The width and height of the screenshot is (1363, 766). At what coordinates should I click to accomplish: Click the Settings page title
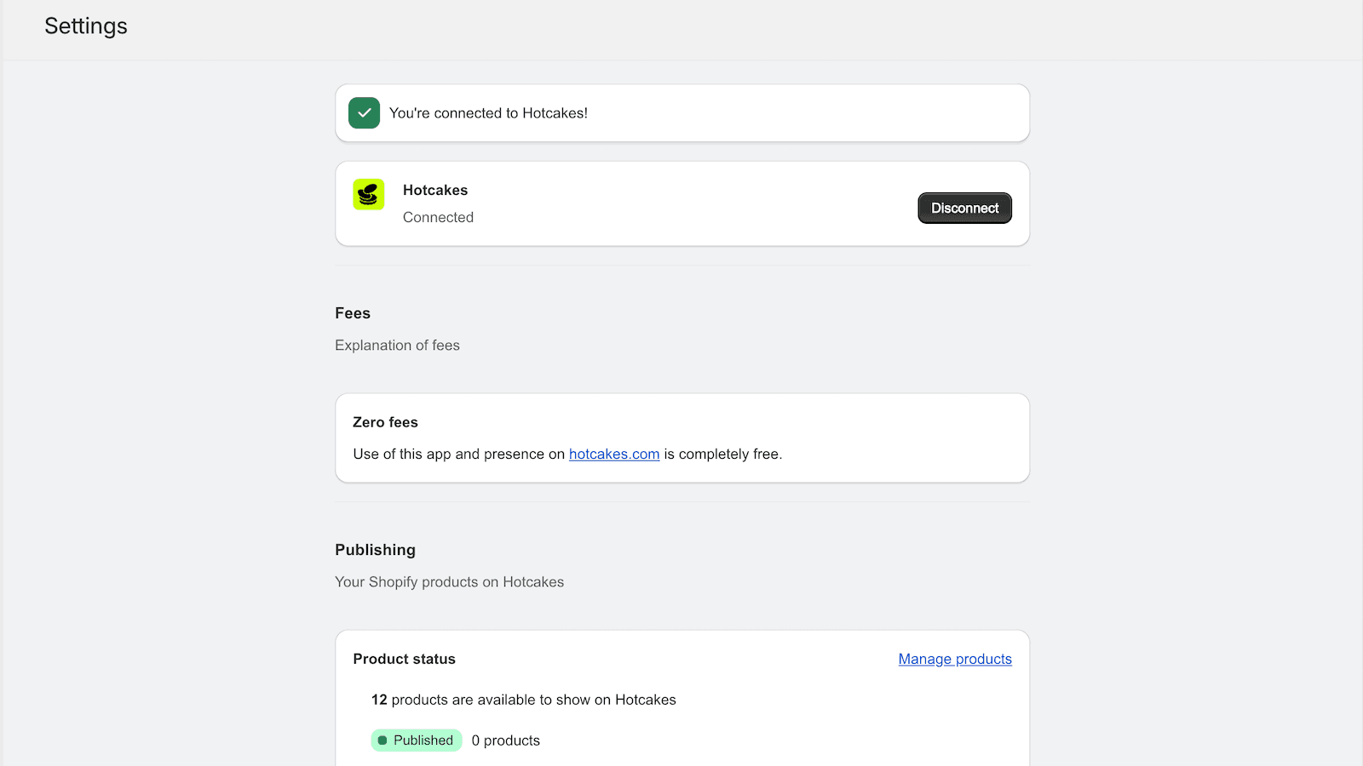[x=86, y=26]
